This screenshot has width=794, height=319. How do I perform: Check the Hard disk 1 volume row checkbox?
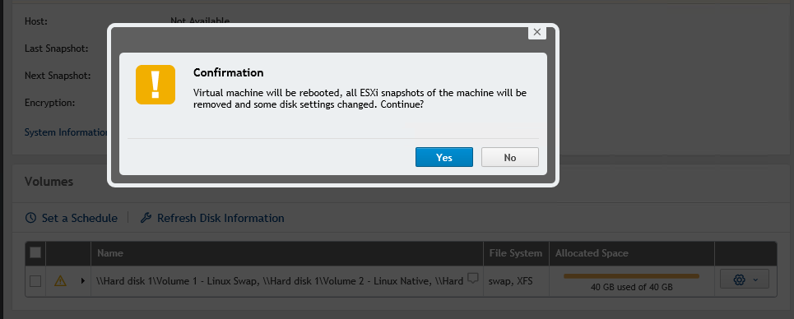click(x=35, y=281)
